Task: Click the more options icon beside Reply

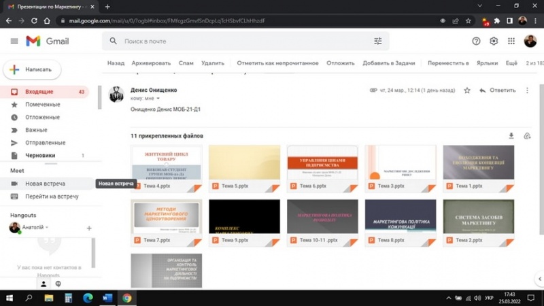Action: 527,90
